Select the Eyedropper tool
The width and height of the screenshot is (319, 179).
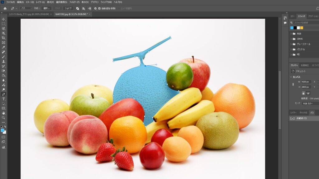click(4, 47)
